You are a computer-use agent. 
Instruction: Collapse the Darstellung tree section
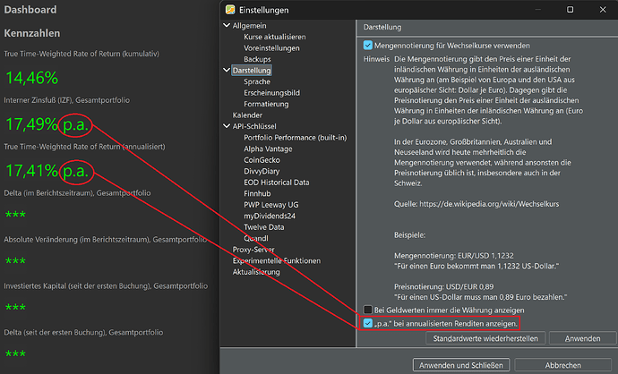[226, 70]
